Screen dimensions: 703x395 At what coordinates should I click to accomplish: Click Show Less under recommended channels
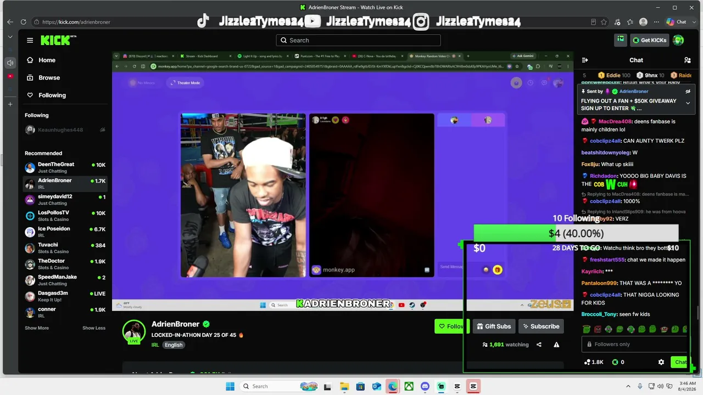[x=94, y=328]
